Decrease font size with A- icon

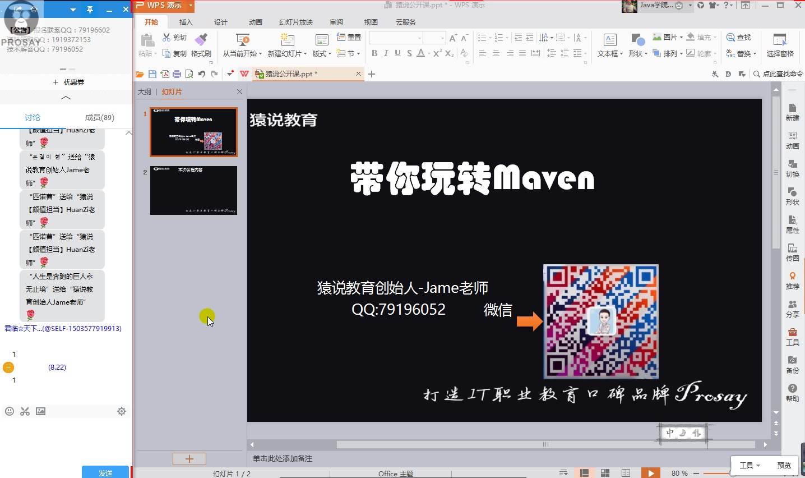point(464,38)
